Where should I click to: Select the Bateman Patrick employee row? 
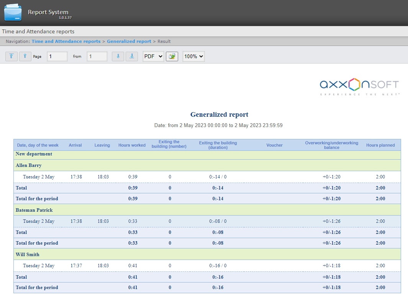(34, 210)
